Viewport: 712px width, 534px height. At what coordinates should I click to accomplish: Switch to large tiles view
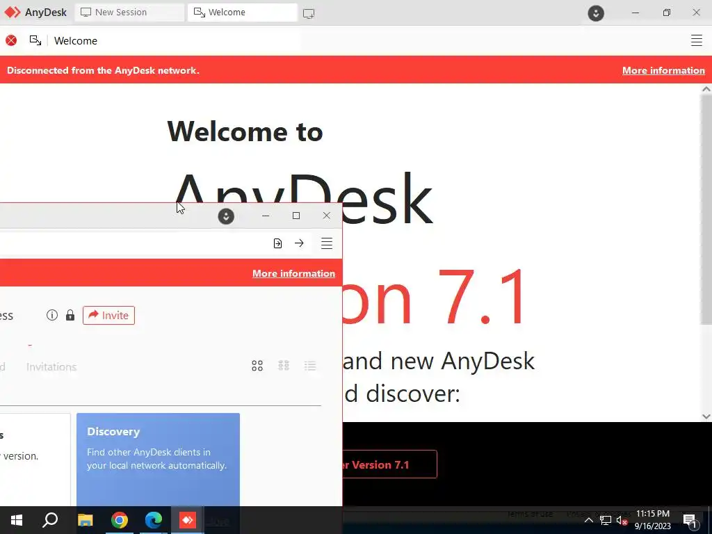click(257, 366)
